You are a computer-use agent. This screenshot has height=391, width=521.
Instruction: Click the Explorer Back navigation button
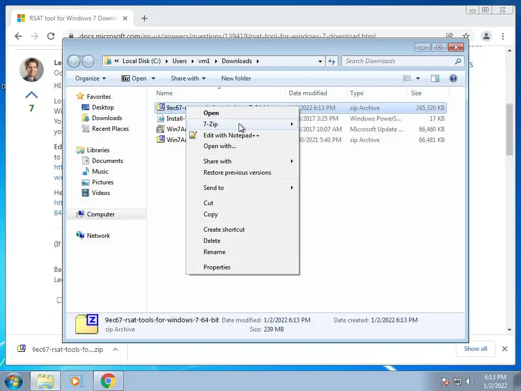(74, 61)
